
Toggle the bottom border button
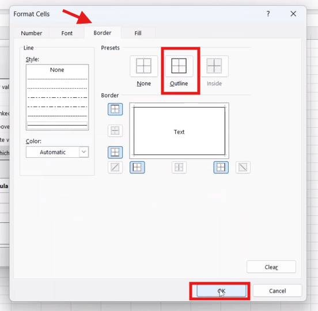tap(115, 152)
